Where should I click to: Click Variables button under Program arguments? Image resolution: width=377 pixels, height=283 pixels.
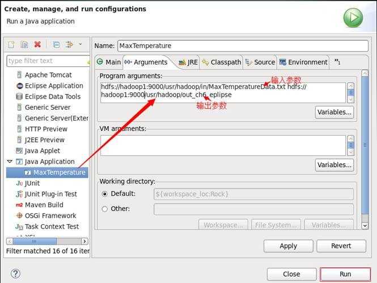(x=334, y=112)
